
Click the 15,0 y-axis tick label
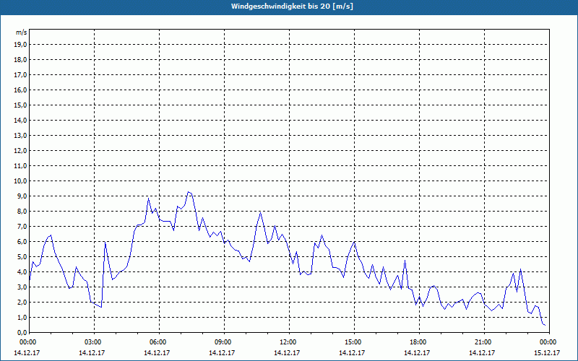[x=20, y=105]
